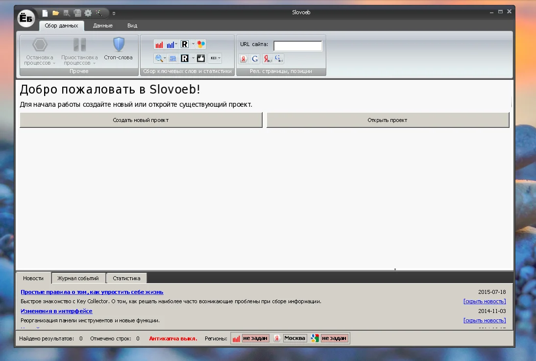Click the red bars icon in status bar regions
The width and height of the screenshot is (536, 361).
point(236,338)
